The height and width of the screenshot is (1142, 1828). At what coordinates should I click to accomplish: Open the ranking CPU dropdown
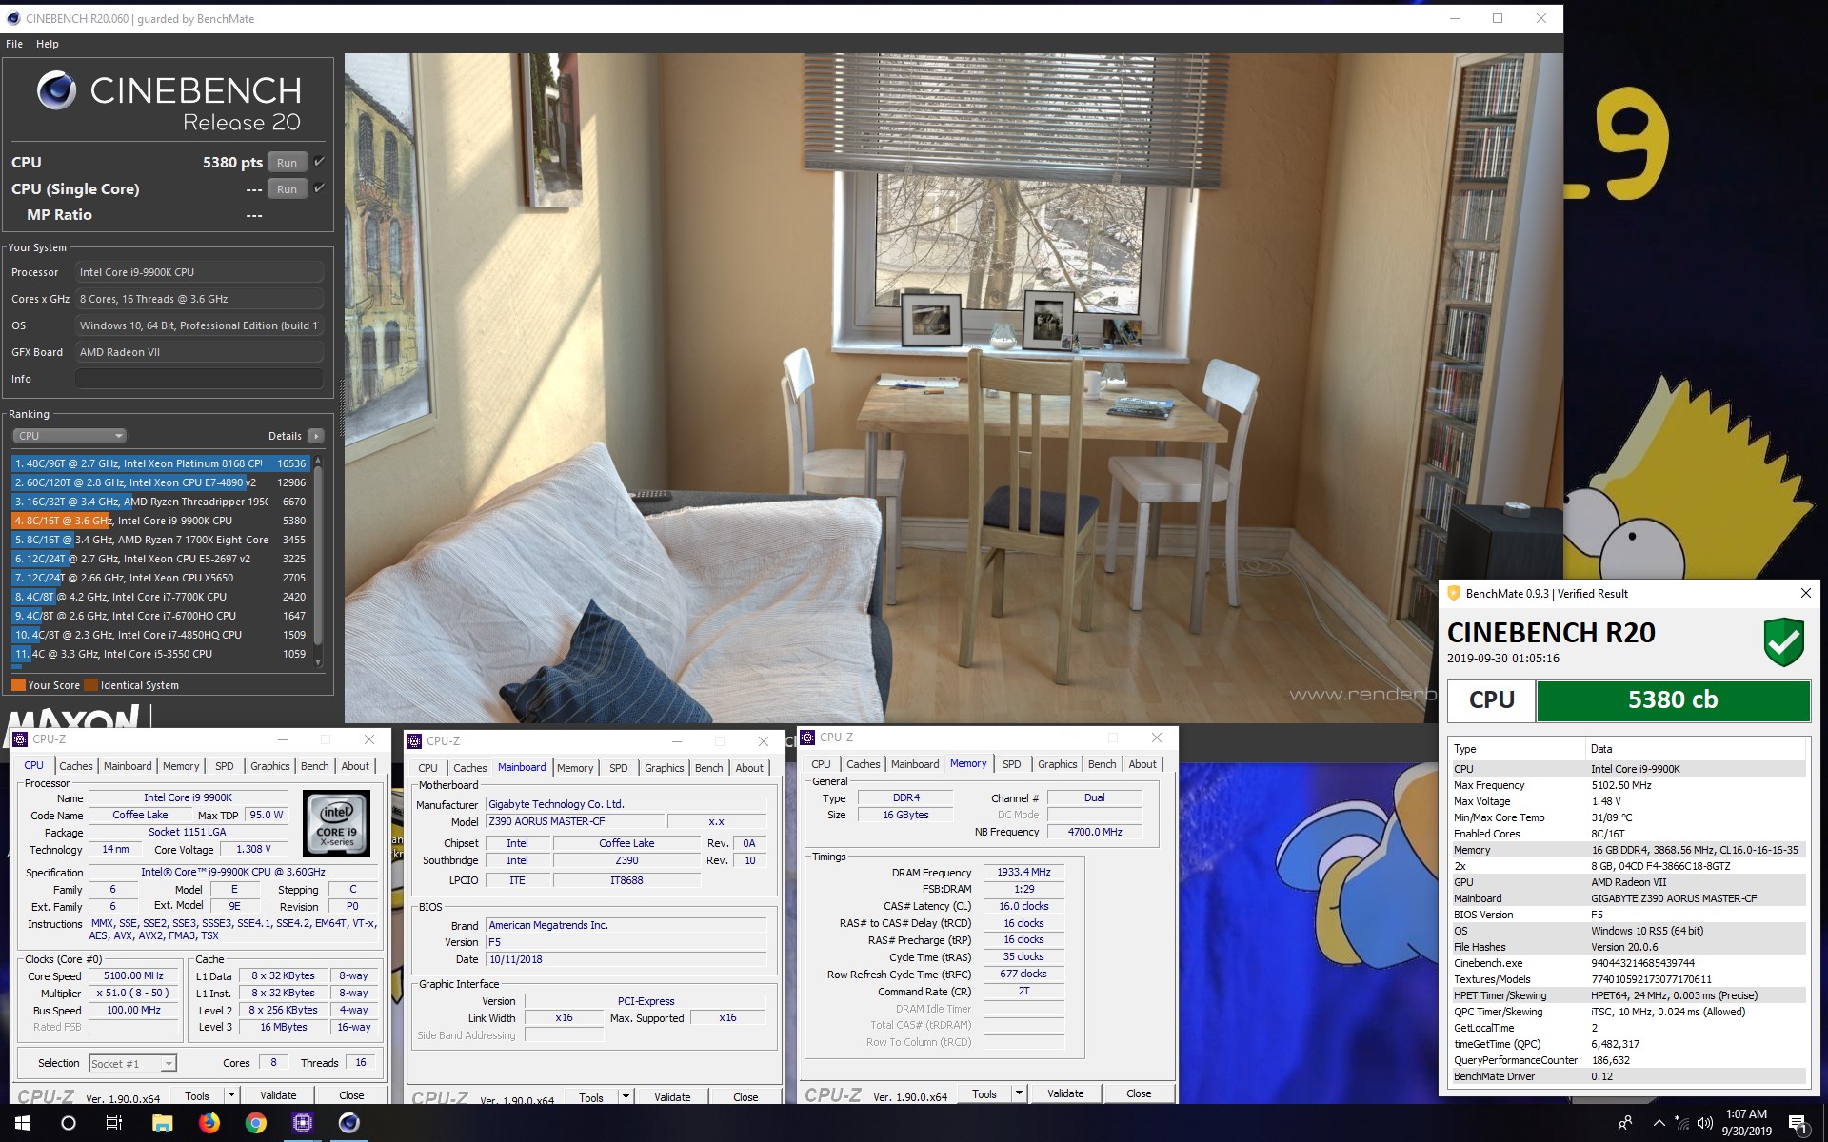tap(70, 436)
